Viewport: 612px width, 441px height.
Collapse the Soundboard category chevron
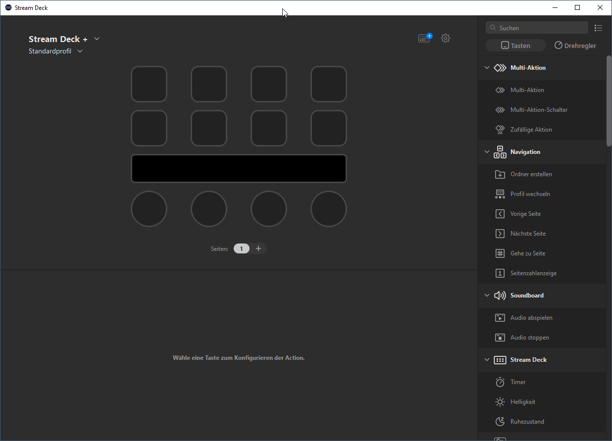pyautogui.click(x=487, y=295)
